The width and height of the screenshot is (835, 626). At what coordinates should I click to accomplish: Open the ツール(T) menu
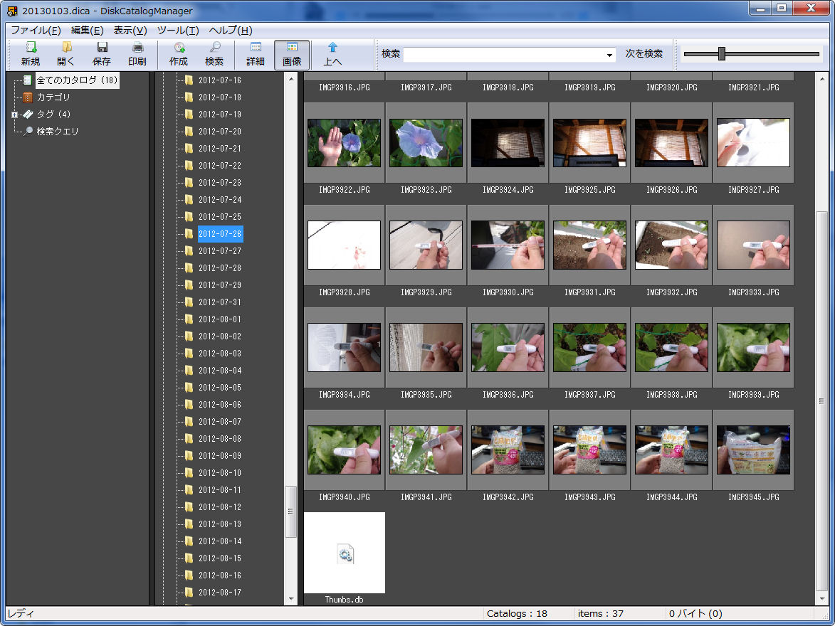point(178,31)
